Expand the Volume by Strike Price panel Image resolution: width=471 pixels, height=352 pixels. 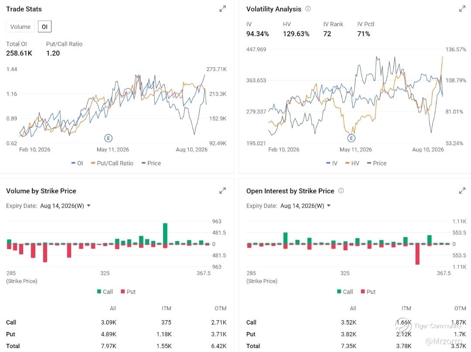222,191
